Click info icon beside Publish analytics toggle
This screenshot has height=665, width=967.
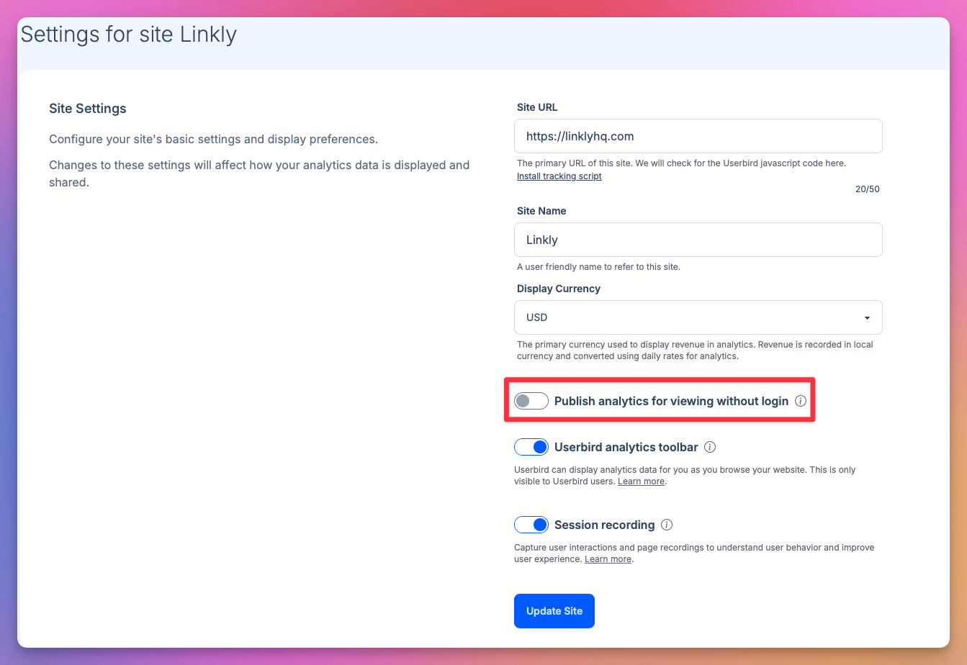click(x=801, y=401)
